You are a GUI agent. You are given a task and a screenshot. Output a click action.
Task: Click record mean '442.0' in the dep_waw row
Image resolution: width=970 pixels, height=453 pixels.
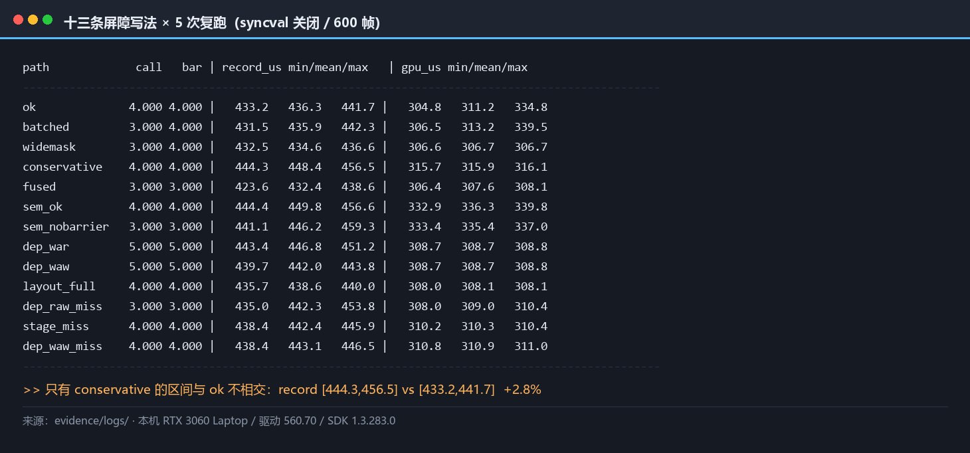point(305,266)
